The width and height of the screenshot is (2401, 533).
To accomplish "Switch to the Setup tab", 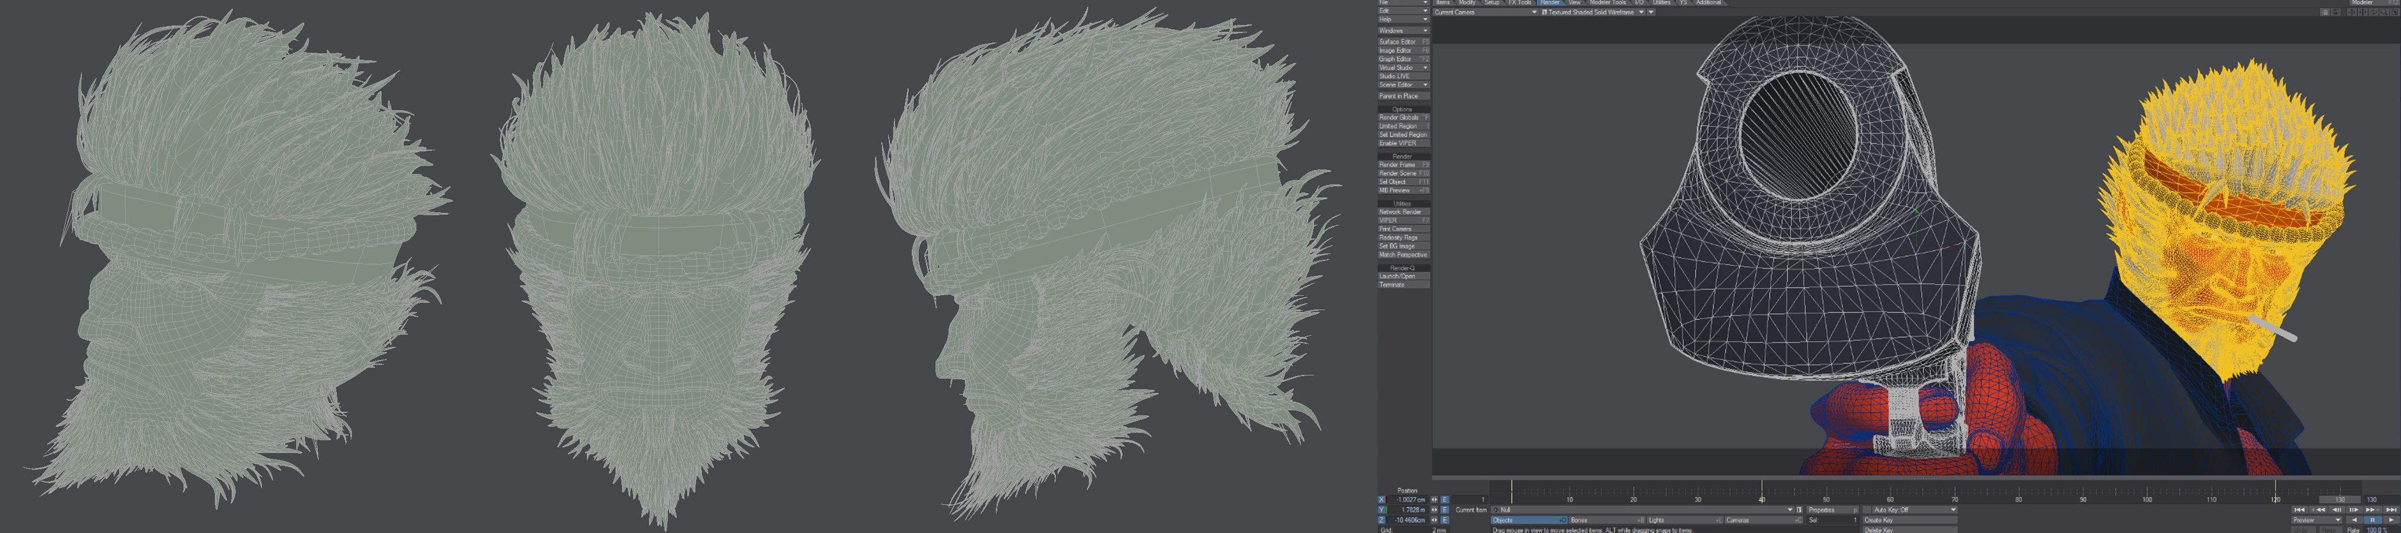I will click(x=1492, y=3).
